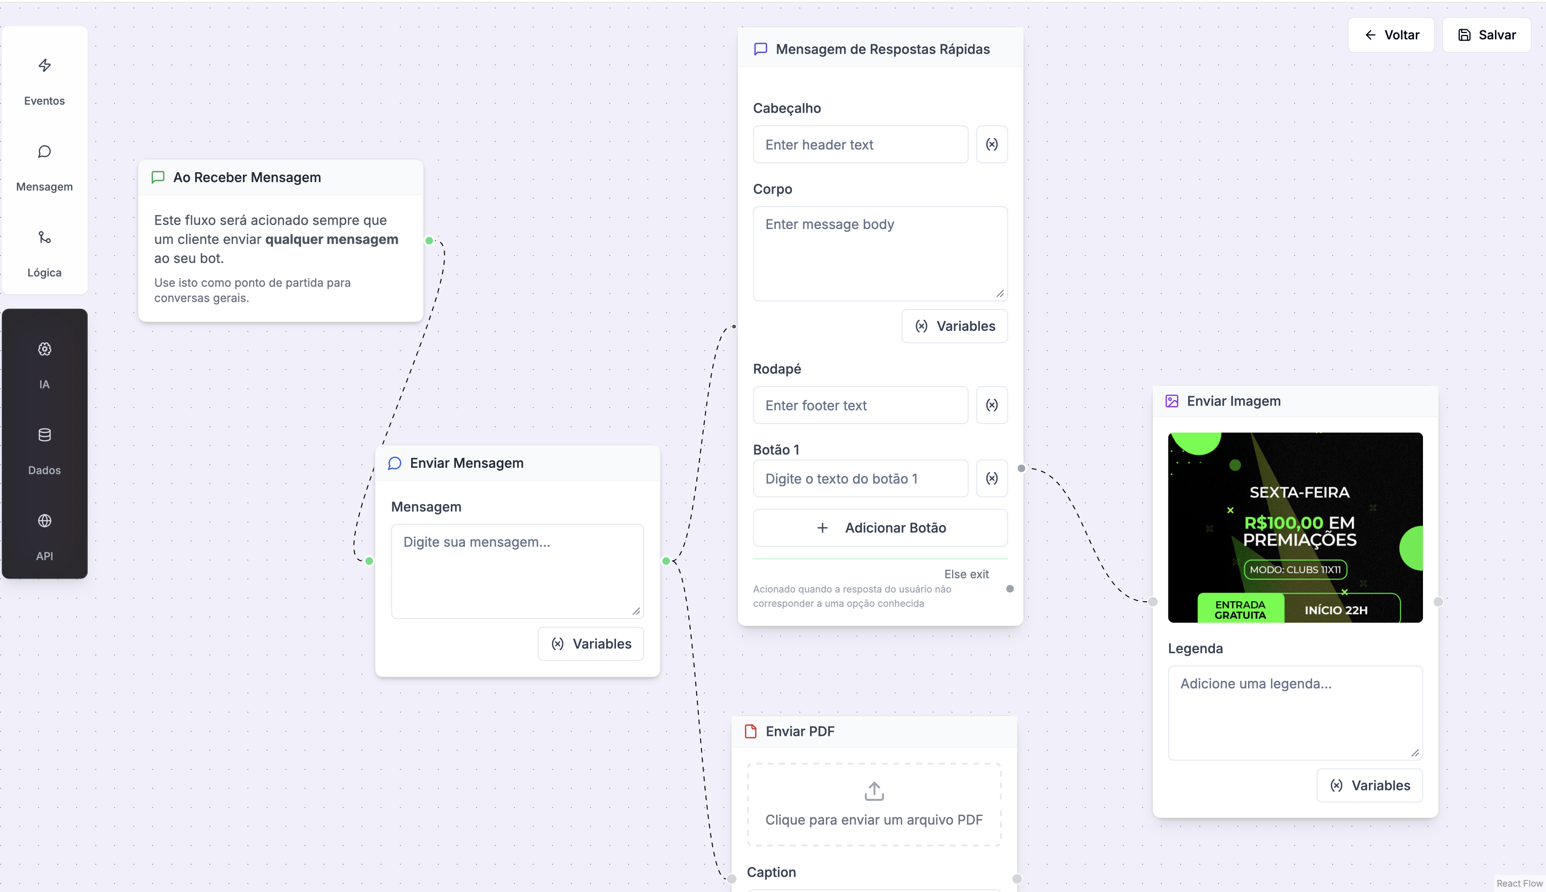The width and height of the screenshot is (1546, 892).
Task: Click the Else exit connection handle
Action: [1010, 589]
